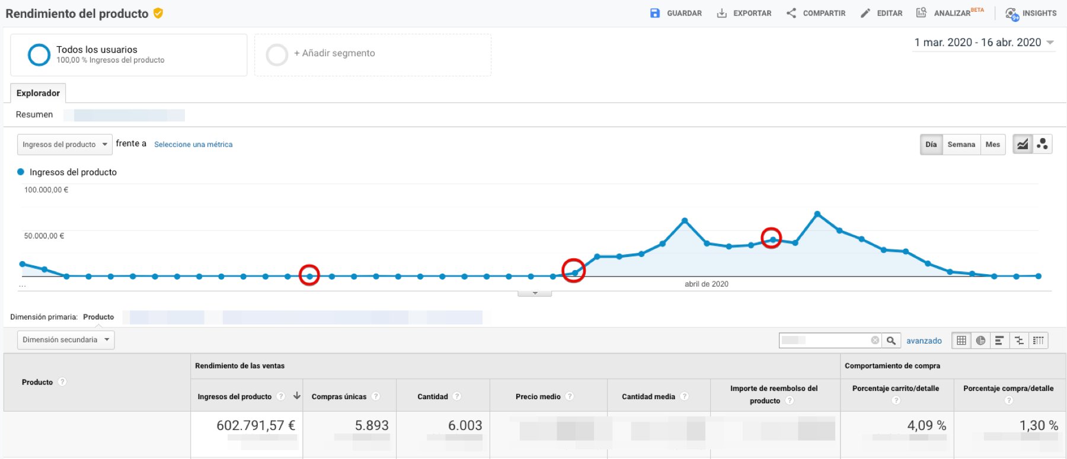This screenshot has width=1067, height=459.
Task: Click the search magnifier button
Action: 891,340
